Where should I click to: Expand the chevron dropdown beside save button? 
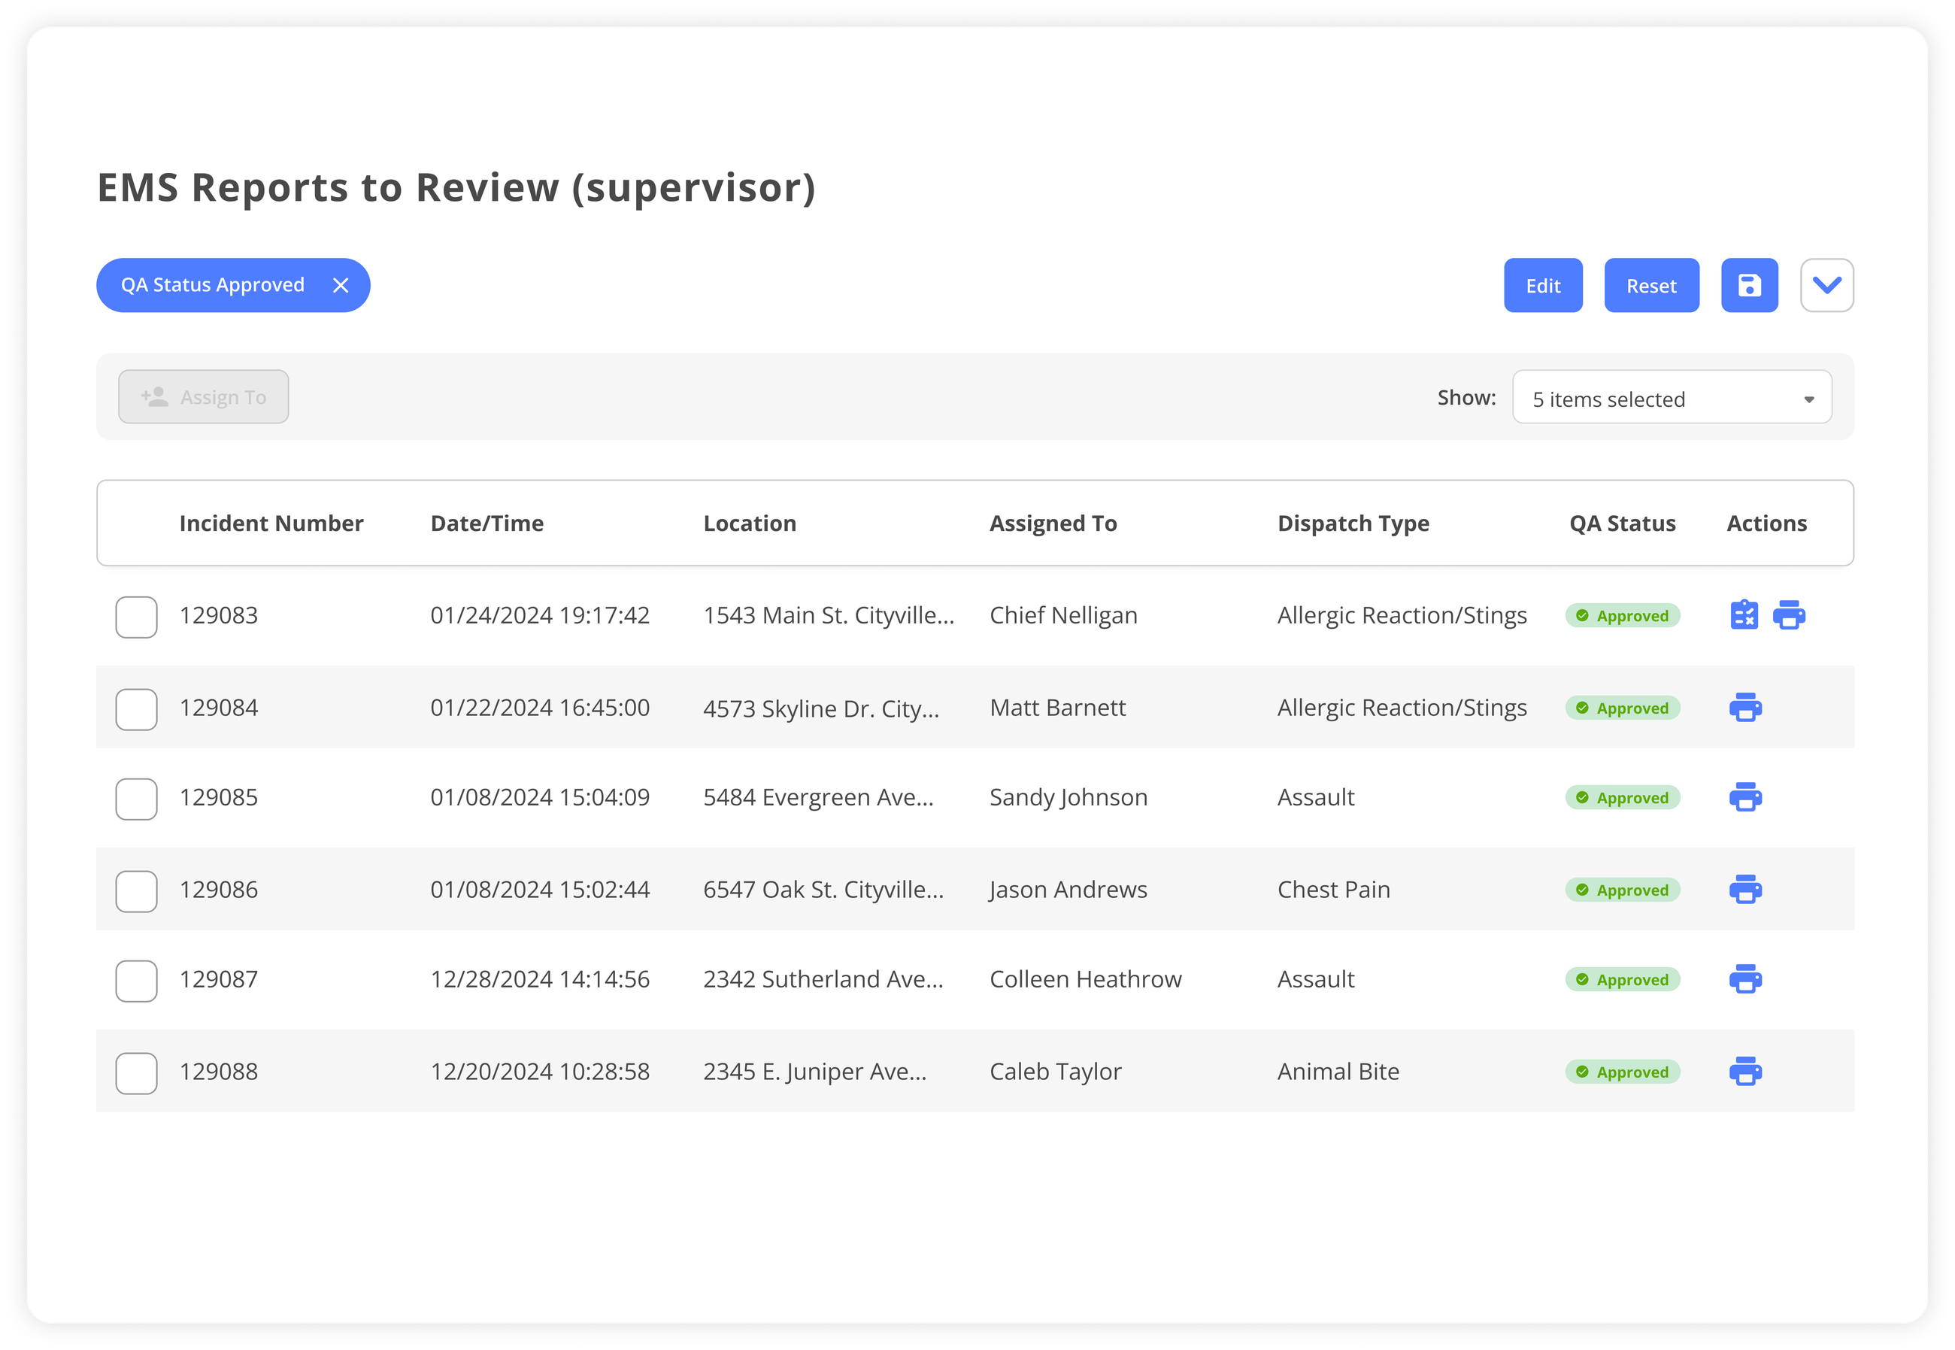(1826, 285)
